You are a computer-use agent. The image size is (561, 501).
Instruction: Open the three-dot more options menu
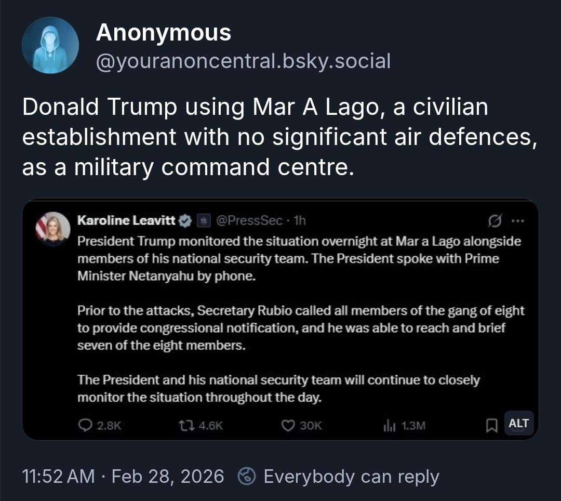[x=517, y=221]
